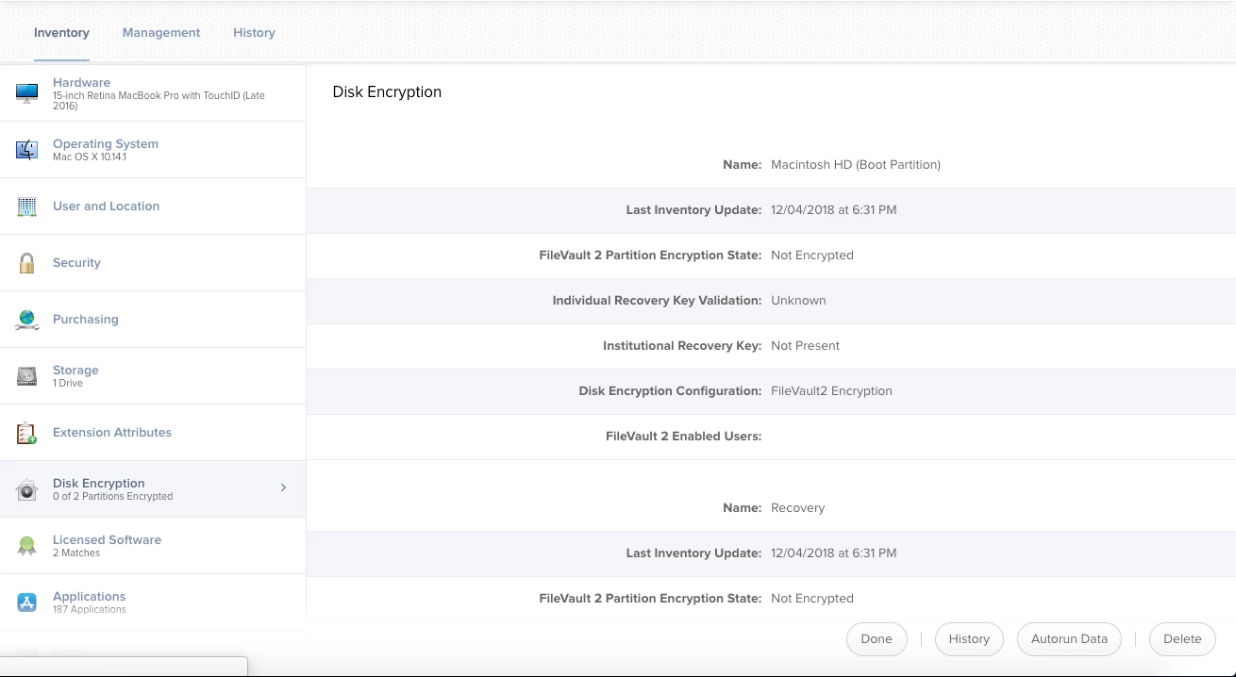
Task: Open the Licensed Software section label
Action: [107, 539]
